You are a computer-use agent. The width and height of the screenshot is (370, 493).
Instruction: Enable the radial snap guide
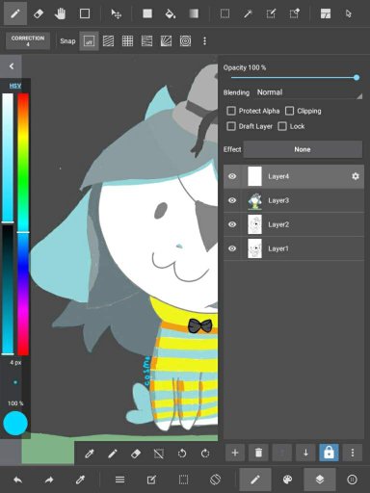[185, 41]
